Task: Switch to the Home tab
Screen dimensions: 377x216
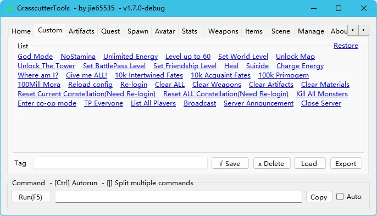Action: pos(21,31)
